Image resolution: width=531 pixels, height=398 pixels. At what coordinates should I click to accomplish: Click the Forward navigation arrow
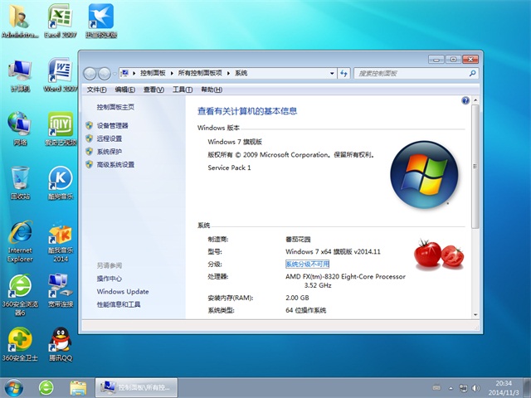[x=104, y=73]
